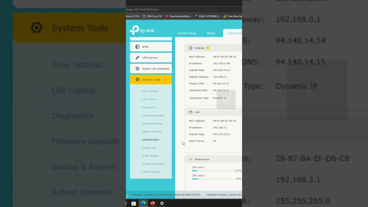This screenshot has width=368, height=207.
Task: Open Microsoft Store from the taskbar
Action: 134,203
